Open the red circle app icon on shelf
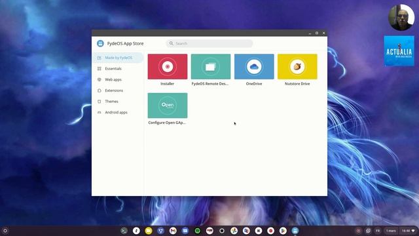The width and height of the screenshot is (419, 236). click(x=270, y=231)
